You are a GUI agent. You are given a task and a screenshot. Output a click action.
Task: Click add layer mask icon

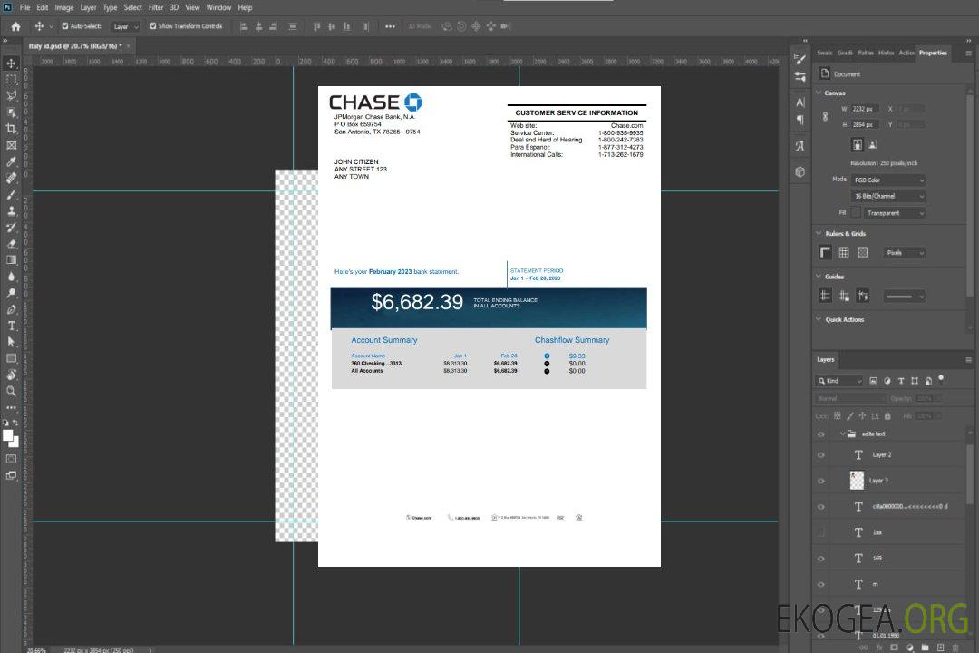(894, 648)
